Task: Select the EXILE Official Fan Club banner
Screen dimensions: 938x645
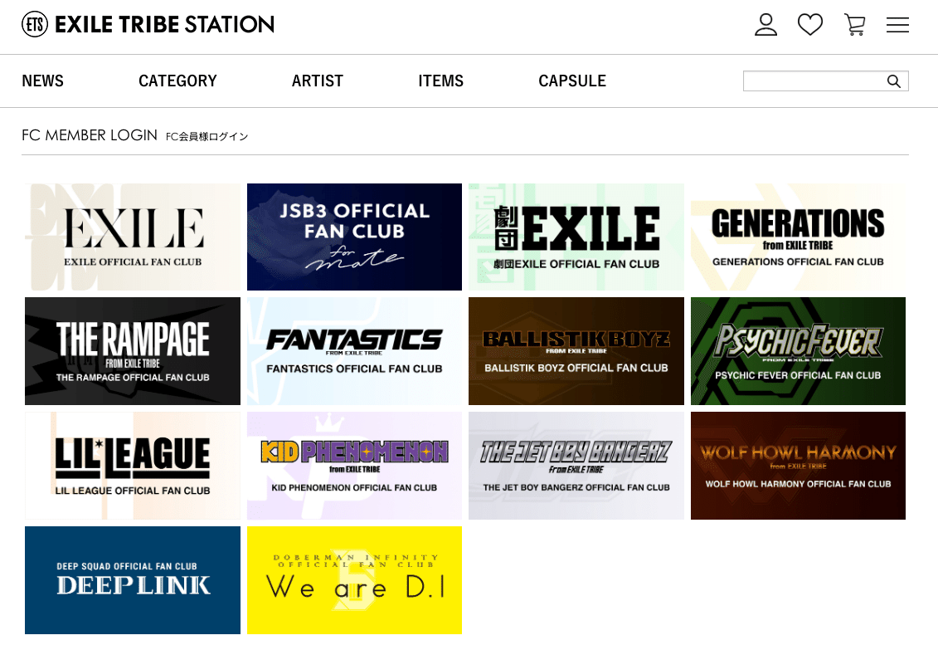Action: point(133,237)
